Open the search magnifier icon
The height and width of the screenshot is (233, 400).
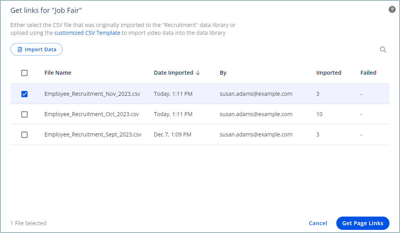click(x=383, y=49)
